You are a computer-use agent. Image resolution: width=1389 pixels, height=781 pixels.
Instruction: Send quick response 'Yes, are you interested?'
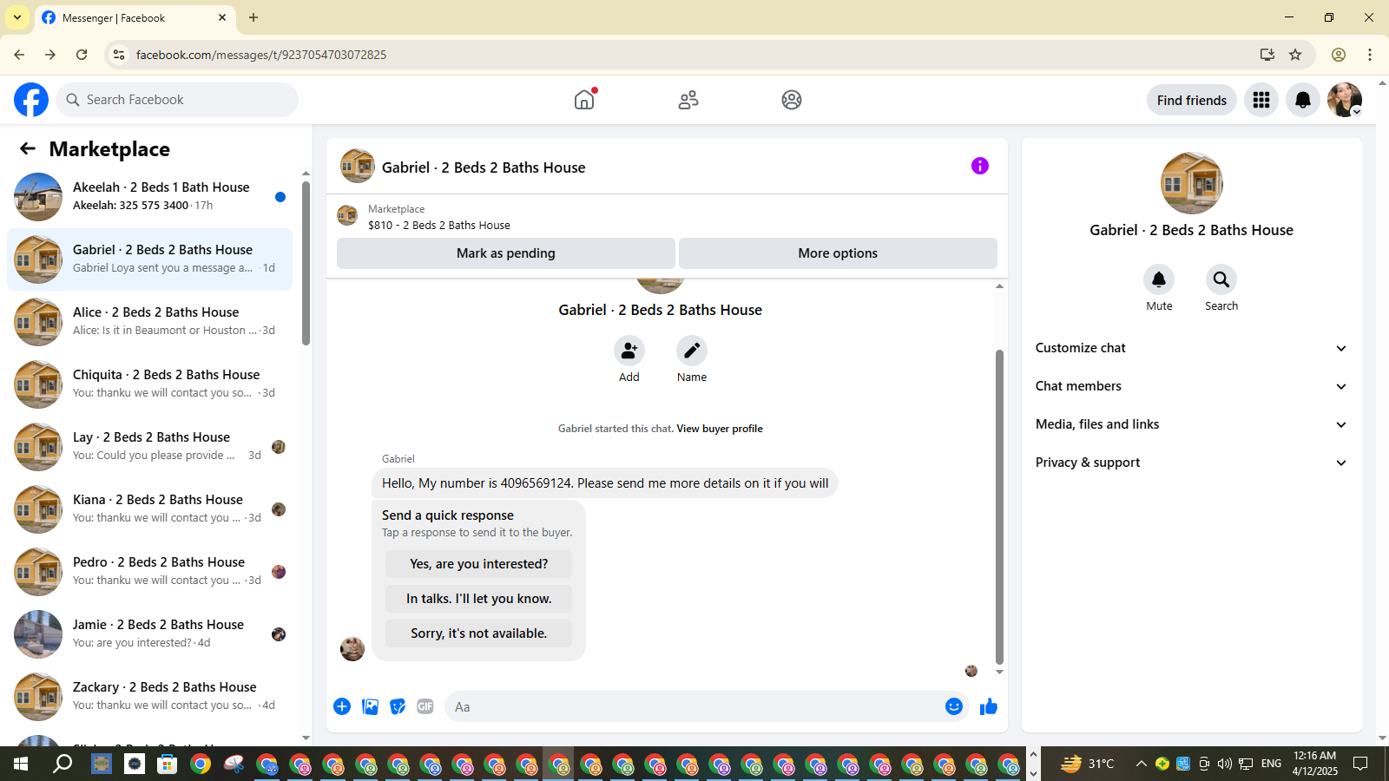pyautogui.click(x=478, y=564)
